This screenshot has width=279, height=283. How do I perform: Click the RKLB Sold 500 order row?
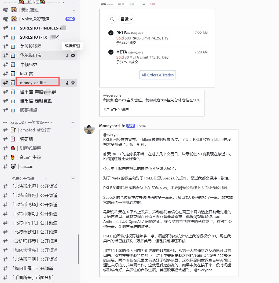tap(159, 38)
